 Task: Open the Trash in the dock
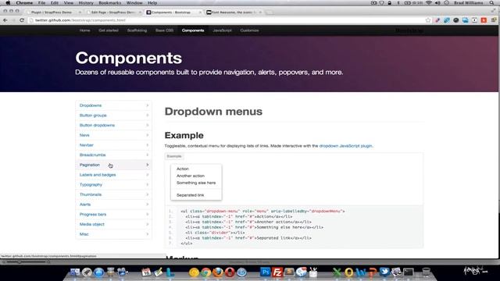(x=426, y=272)
